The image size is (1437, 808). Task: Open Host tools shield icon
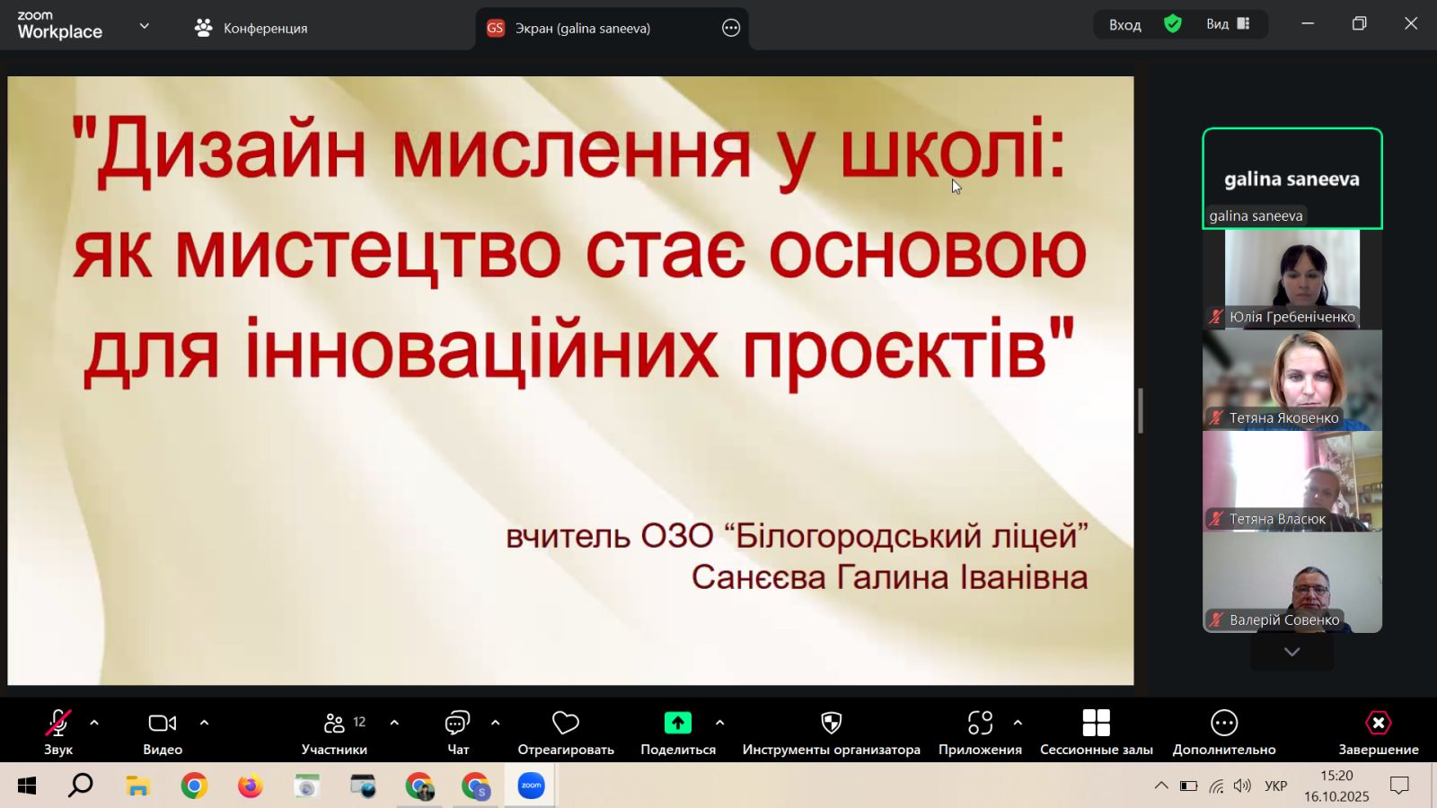point(831,723)
